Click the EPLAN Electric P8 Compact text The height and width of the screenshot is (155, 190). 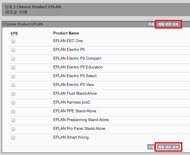tap(77, 58)
